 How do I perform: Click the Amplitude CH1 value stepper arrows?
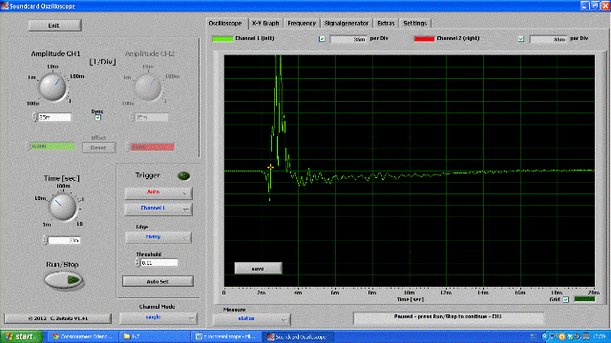click(35, 117)
